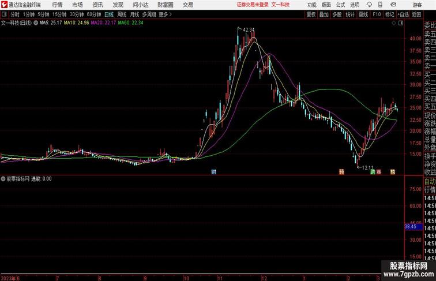This screenshot has height=281, width=436.
Task: Click the headset customer service icon
Action: coord(369,5)
